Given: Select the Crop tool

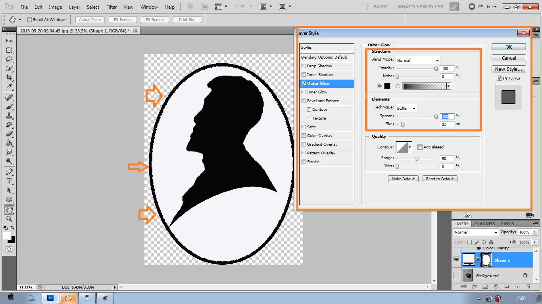Looking at the screenshot, I should [x=9, y=78].
